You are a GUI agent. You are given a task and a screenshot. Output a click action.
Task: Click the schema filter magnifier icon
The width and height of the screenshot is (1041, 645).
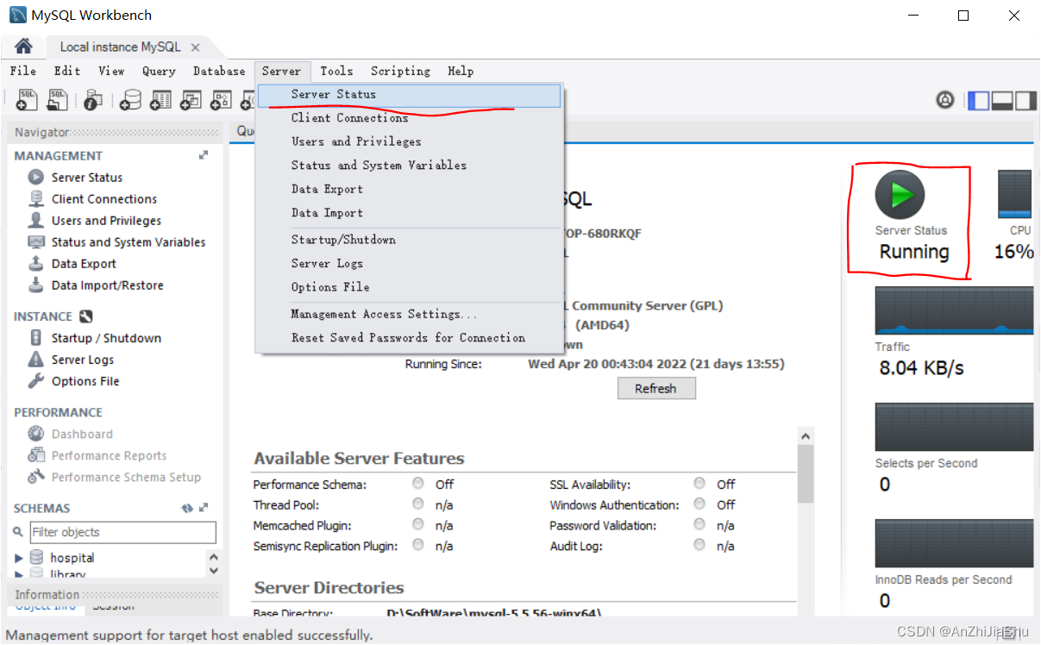19,532
